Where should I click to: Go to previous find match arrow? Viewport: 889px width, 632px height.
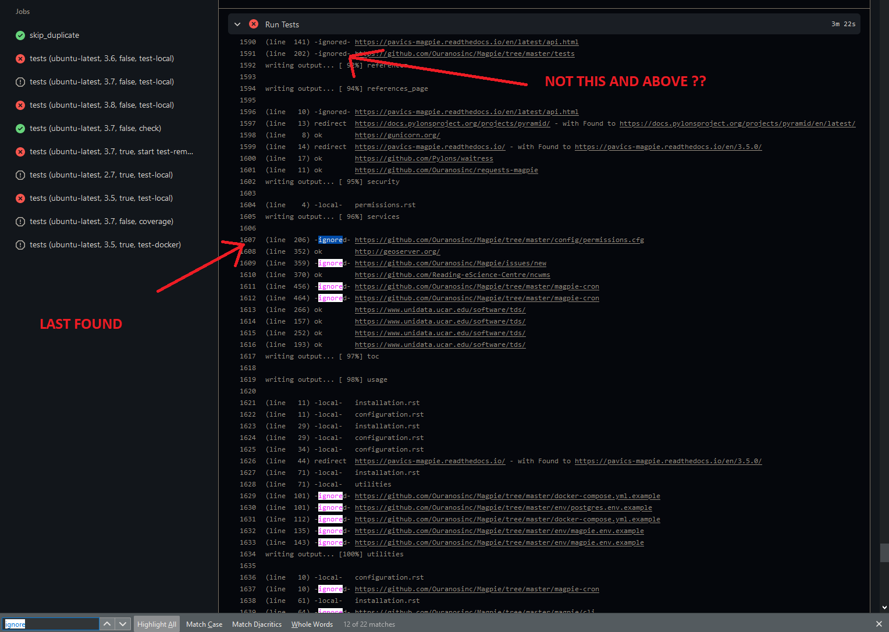[x=107, y=624]
